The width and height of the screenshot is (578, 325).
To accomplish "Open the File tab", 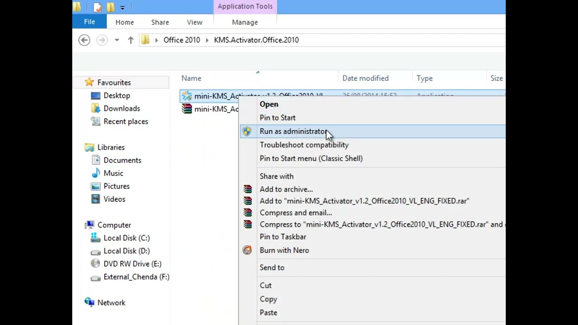I will point(89,22).
